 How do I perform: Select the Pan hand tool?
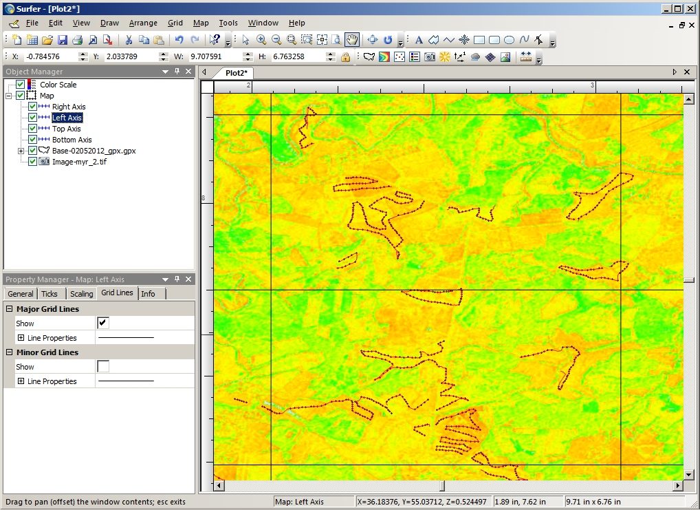[352, 40]
